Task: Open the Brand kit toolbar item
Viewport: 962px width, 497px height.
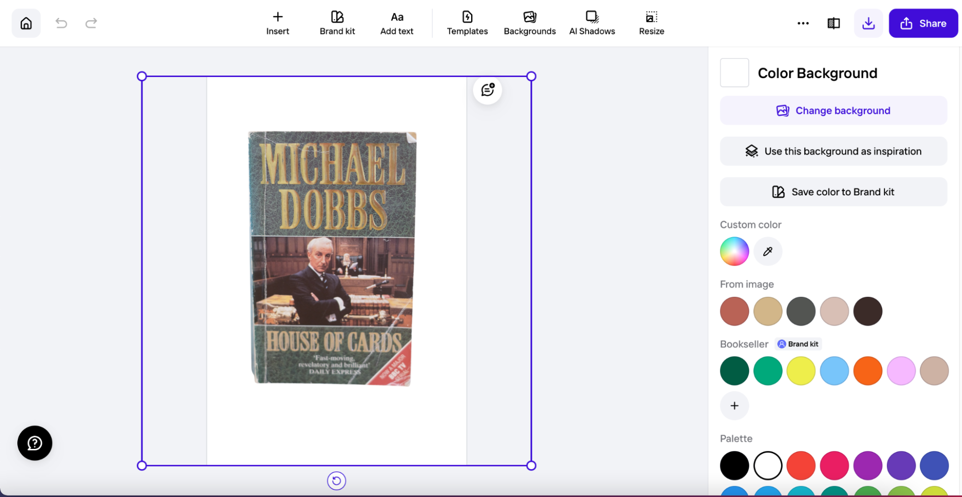Action: coord(337,23)
